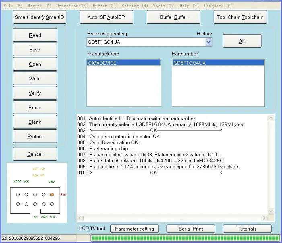Click inside the chip printing input field
The width and height of the screenshot is (282, 243).
146,42
